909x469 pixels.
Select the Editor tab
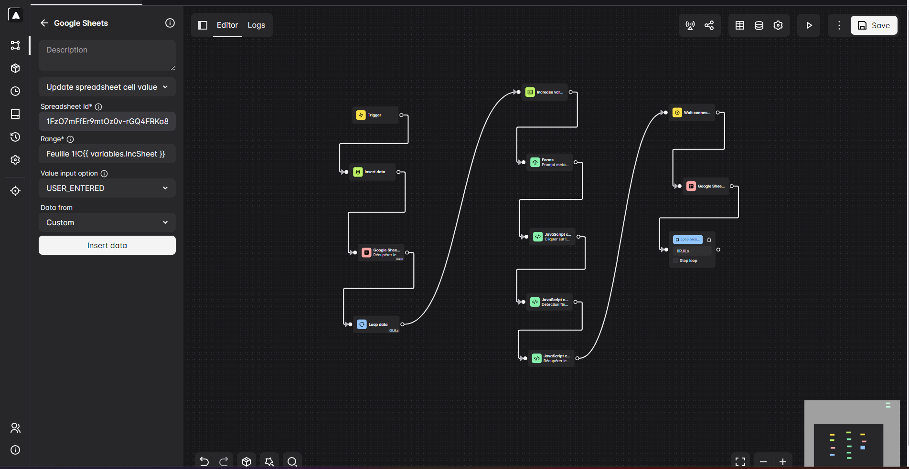click(x=227, y=25)
